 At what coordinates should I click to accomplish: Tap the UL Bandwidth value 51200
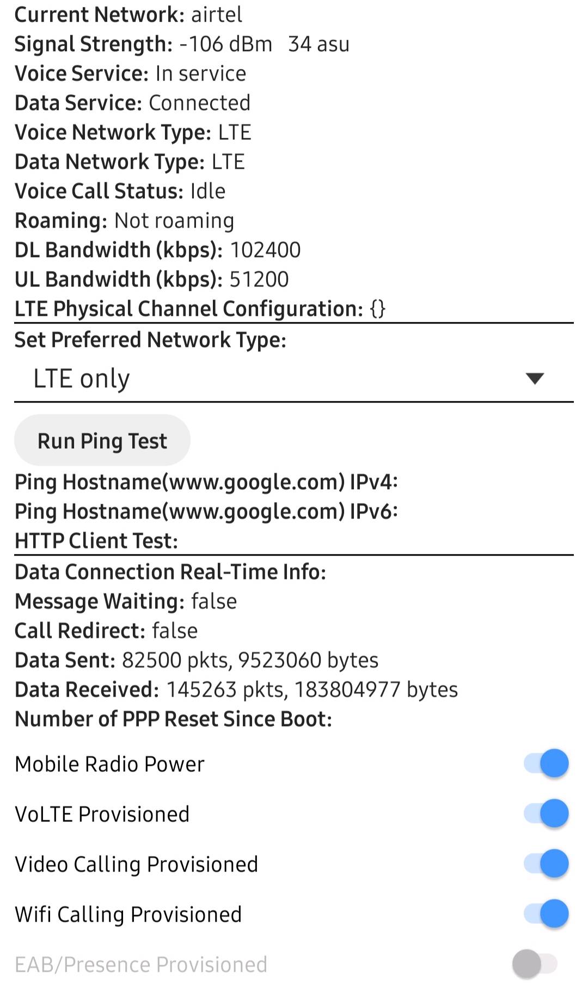pos(259,279)
